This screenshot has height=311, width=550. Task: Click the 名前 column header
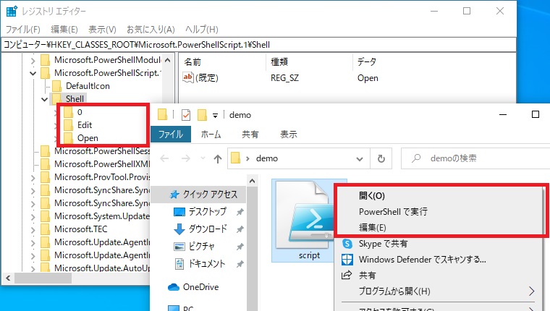(x=192, y=62)
